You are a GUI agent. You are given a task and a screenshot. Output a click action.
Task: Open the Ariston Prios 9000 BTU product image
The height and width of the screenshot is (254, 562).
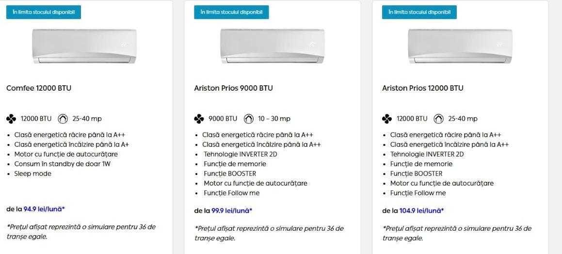coord(272,46)
